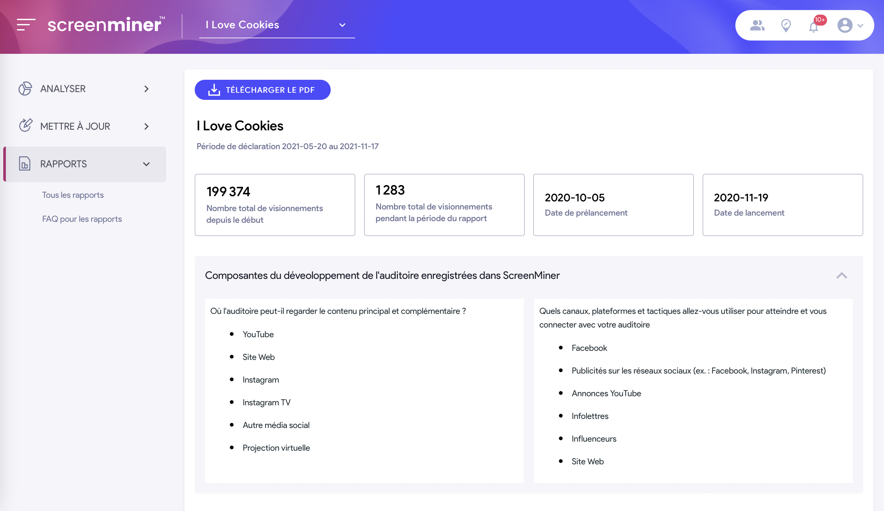Screen dimensions: 884x511
Task: Click the Où l'auditoire peut-il regarder question
Action: coord(338,311)
